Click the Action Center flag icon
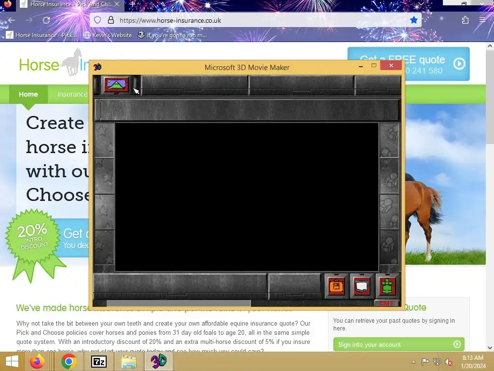 pyautogui.click(x=425, y=361)
